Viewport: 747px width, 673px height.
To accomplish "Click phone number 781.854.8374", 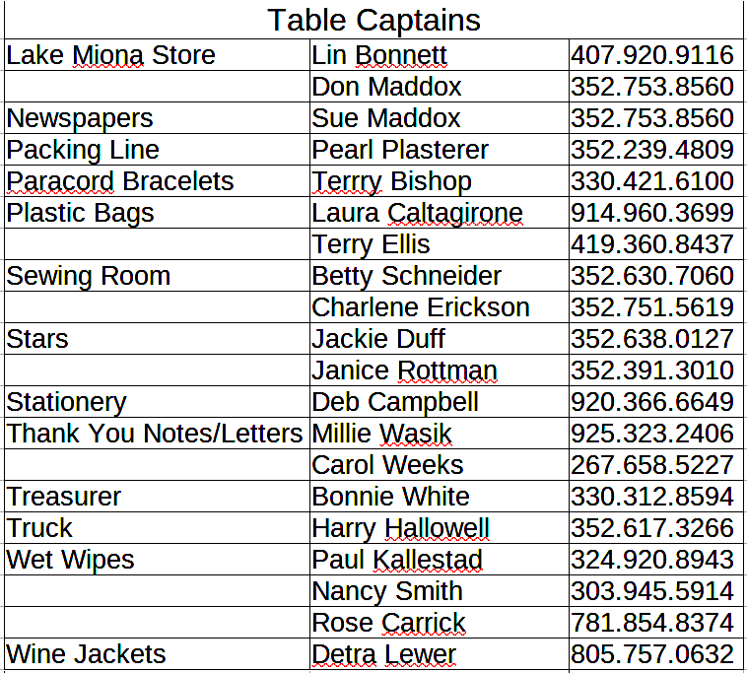I will (x=651, y=623).
